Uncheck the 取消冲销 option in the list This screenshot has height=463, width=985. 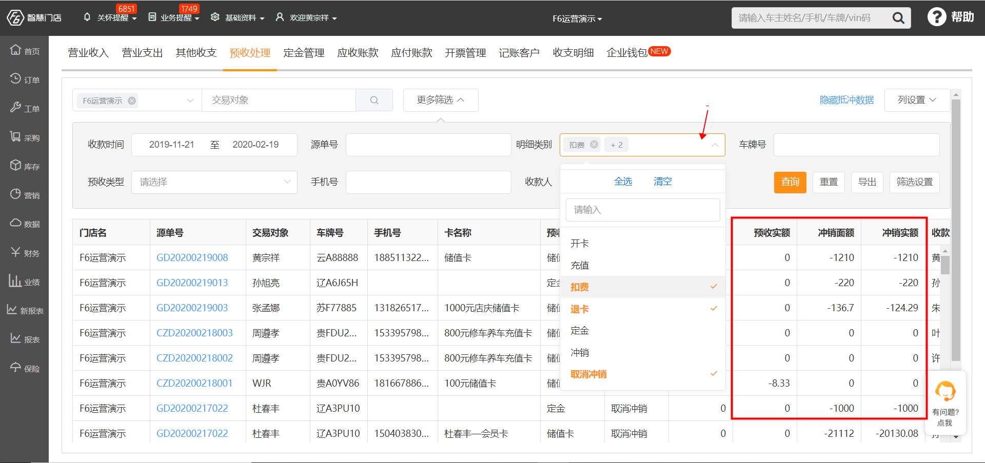pos(643,374)
